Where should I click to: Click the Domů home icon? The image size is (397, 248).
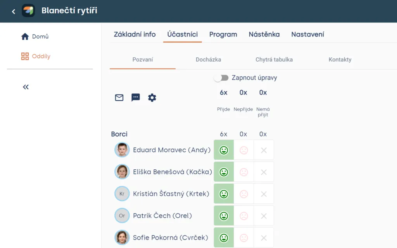coord(25,36)
